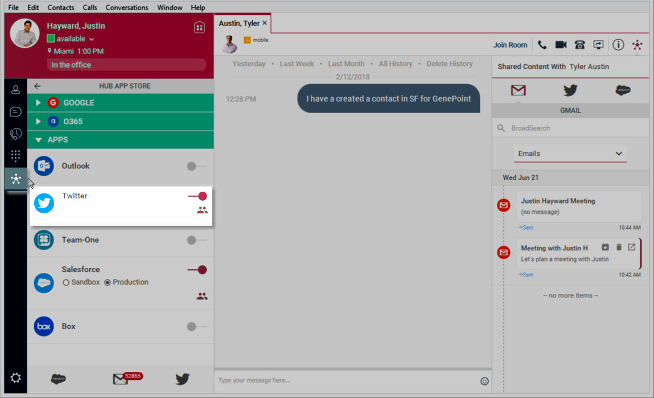Edit the 'In the office' status field
654x398 pixels.
126,65
